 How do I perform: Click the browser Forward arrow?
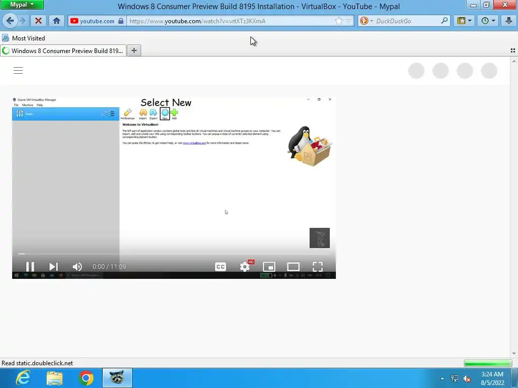pyautogui.click(x=23, y=21)
